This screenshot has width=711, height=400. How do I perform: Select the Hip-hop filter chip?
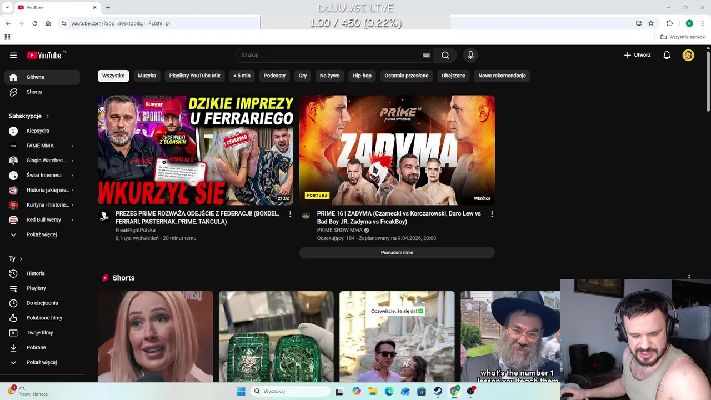point(362,76)
